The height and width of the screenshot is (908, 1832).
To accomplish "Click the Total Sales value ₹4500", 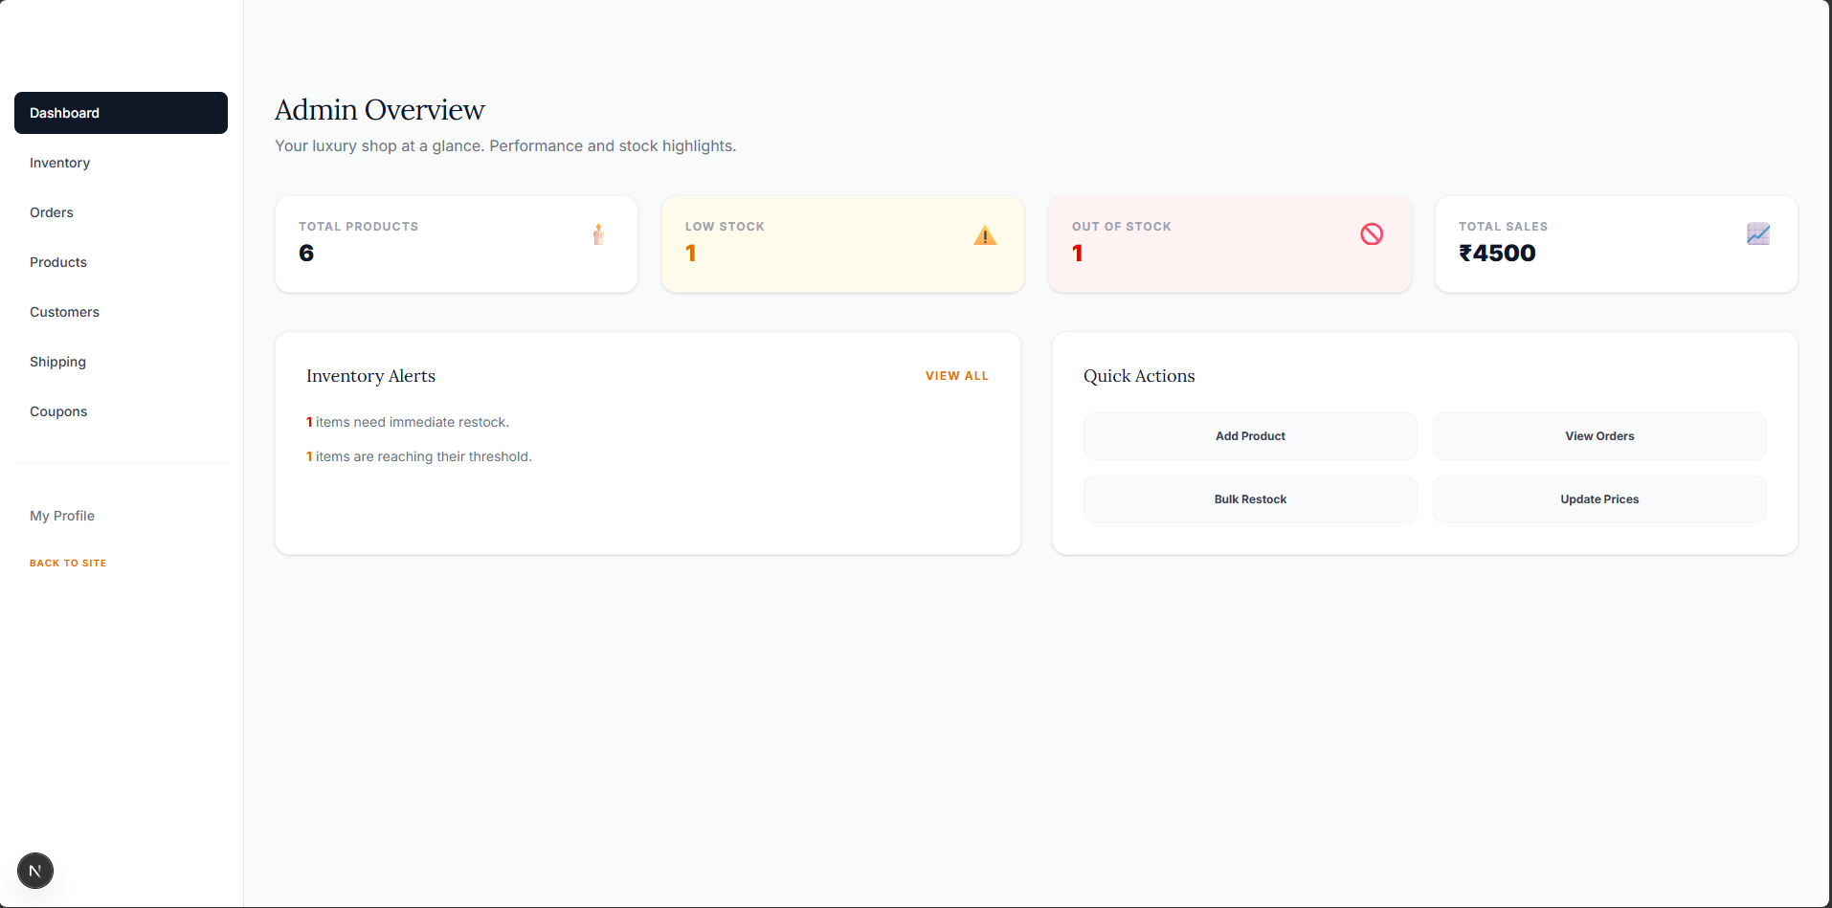I will [1497, 254].
